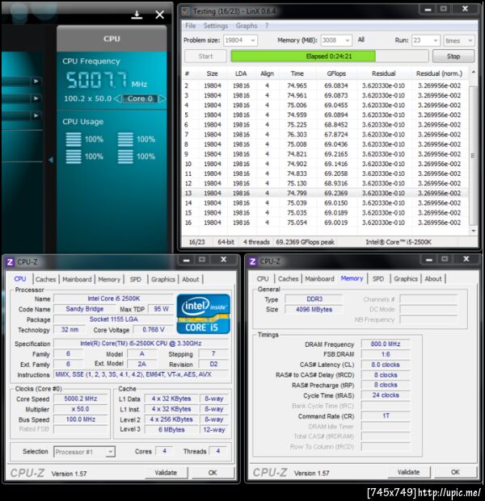The image size is (485, 501).
Task: Click the CAS# Latency value 8.0 clocks
Action: click(386, 365)
